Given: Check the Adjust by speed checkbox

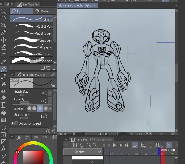Looking at the screenshot, I should pos(16,123).
